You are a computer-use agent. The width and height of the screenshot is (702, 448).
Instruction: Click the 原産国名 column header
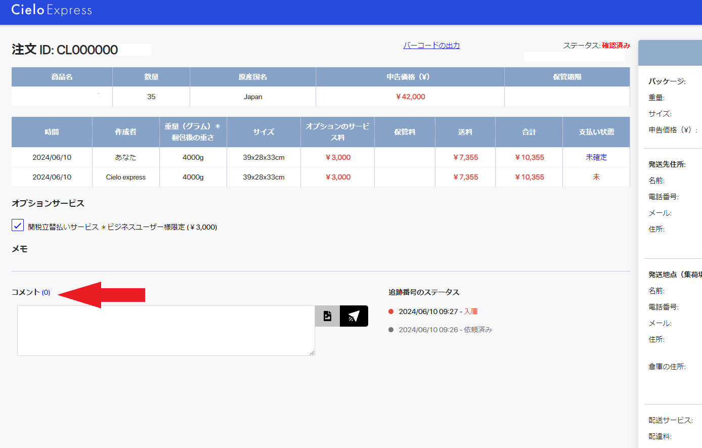pyautogui.click(x=253, y=77)
